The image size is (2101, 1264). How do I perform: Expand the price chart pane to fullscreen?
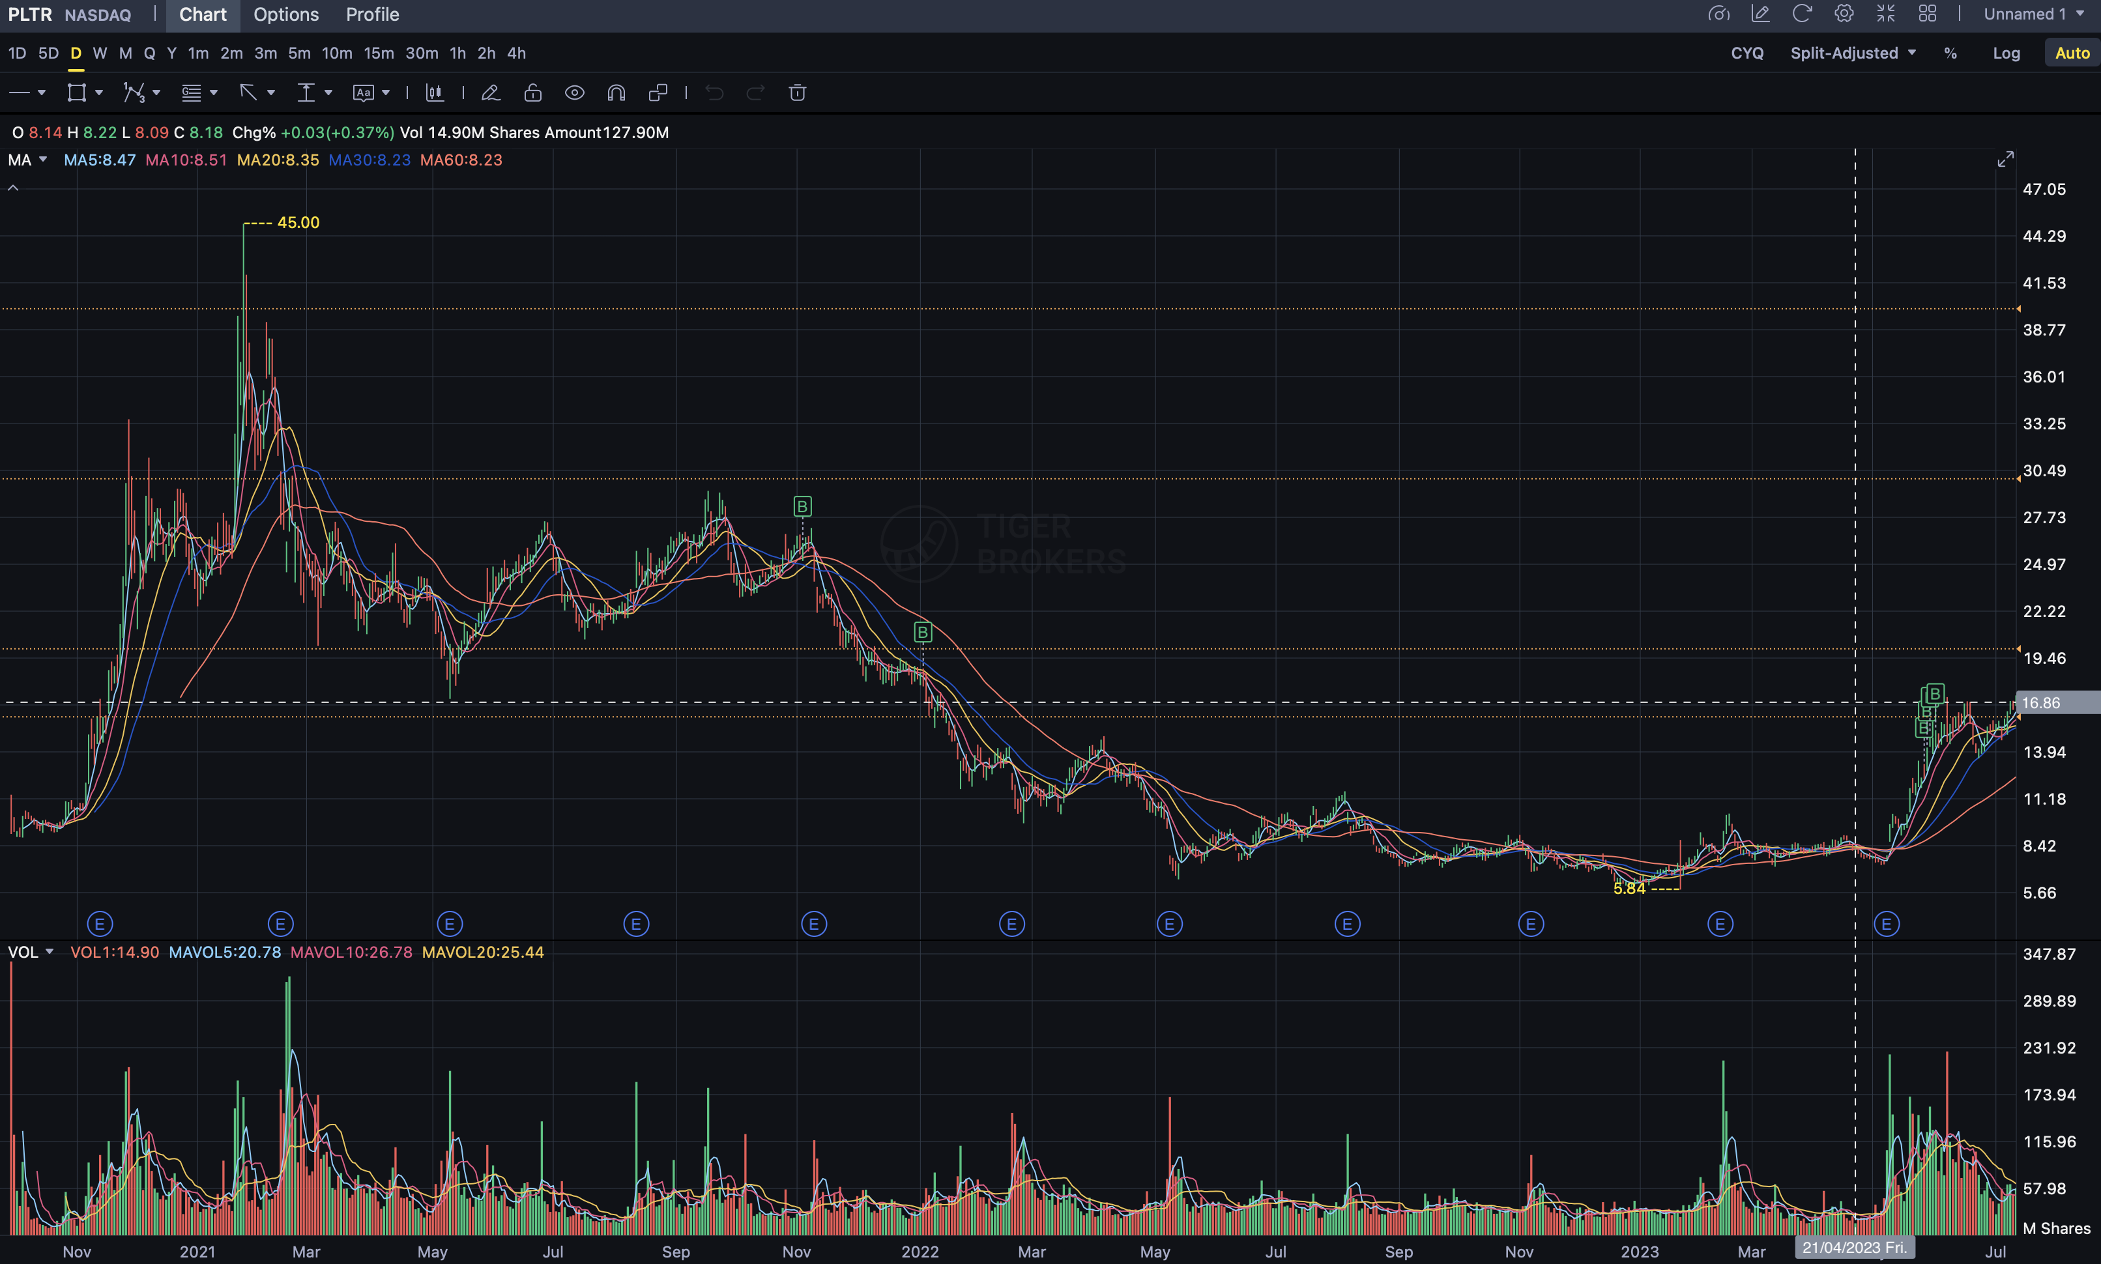[2006, 159]
